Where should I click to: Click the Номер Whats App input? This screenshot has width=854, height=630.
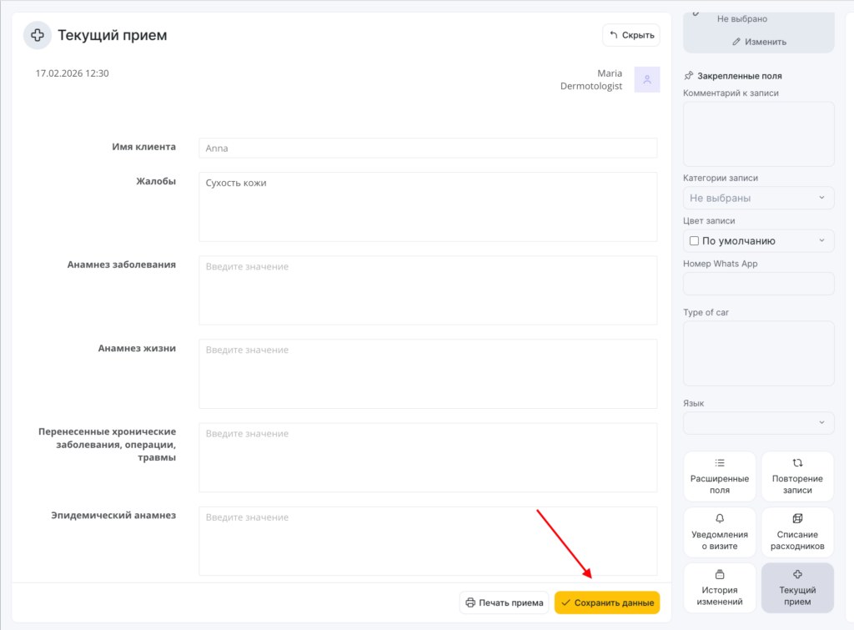758,284
